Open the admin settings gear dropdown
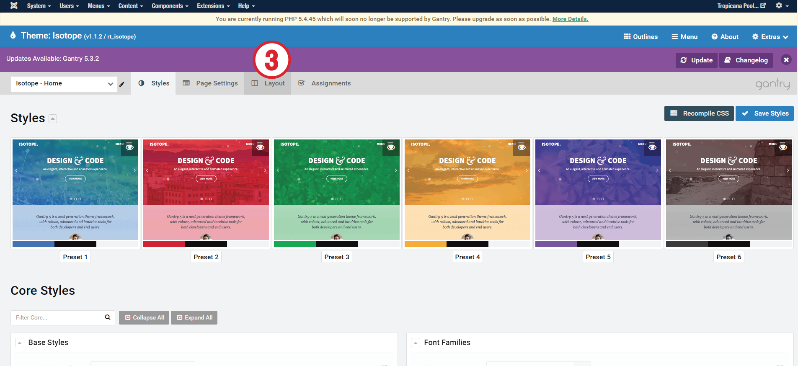This screenshot has height=366, width=798. point(782,6)
